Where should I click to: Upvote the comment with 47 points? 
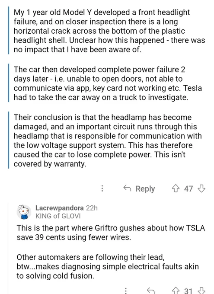pos(176,188)
